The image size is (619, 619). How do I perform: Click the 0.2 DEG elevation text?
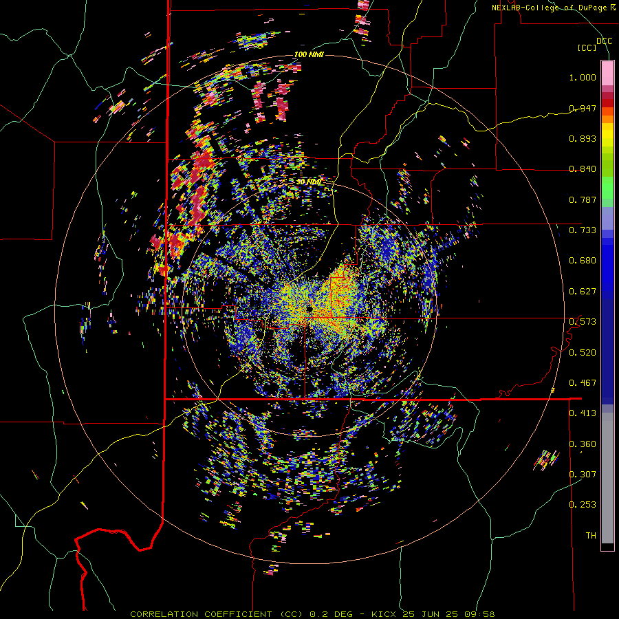[x=332, y=614]
